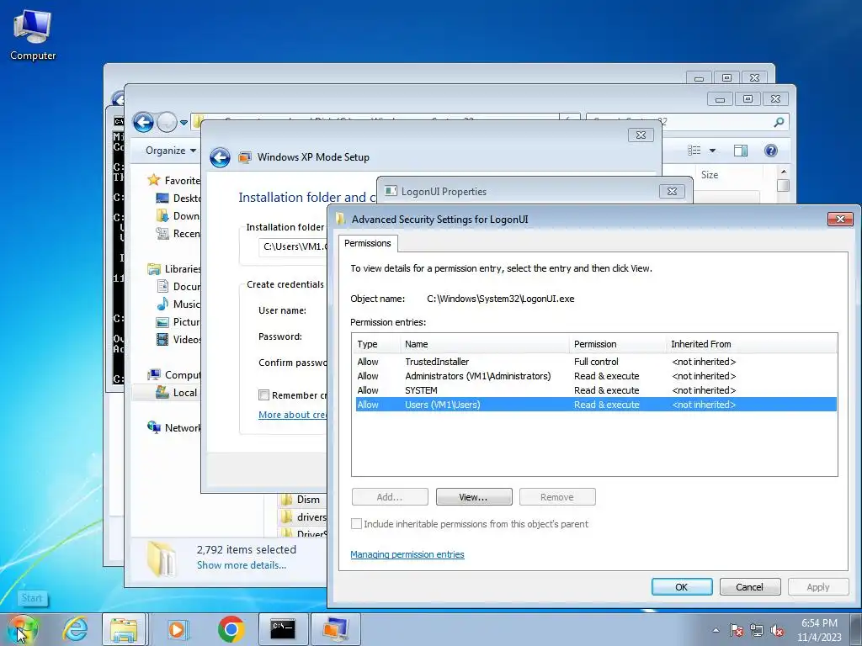This screenshot has width=862, height=646.
Task: Open Videos library in sidebar
Action: (178, 340)
